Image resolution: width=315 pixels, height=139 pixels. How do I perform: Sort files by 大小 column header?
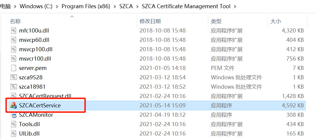pyautogui.click(x=275, y=21)
